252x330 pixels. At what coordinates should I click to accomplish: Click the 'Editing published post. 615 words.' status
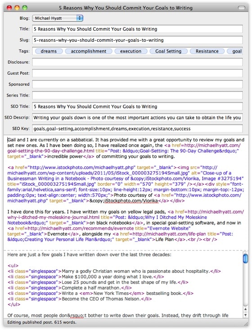click(x=42, y=322)
